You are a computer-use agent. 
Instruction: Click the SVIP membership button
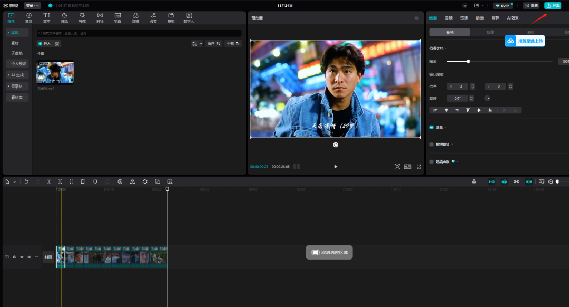point(503,5)
